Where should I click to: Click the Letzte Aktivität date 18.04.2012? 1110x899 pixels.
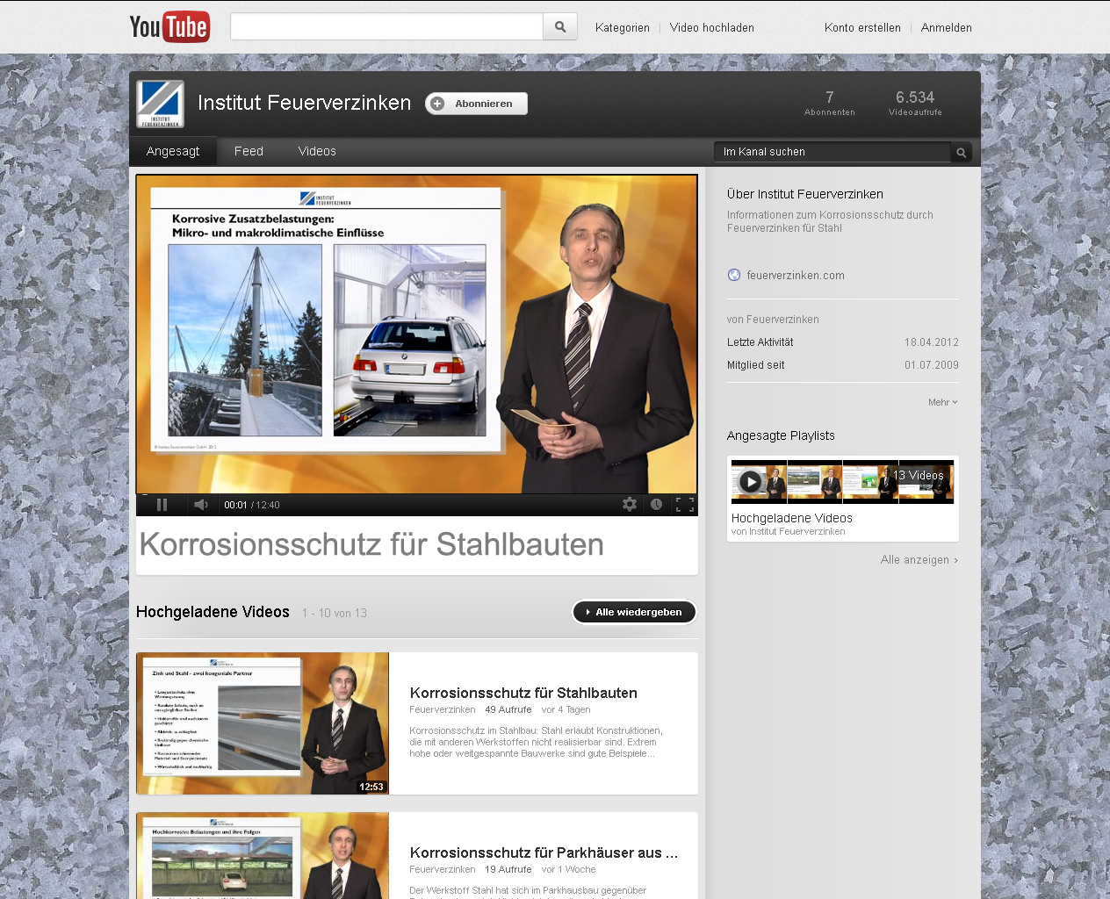(x=932, y=342)
